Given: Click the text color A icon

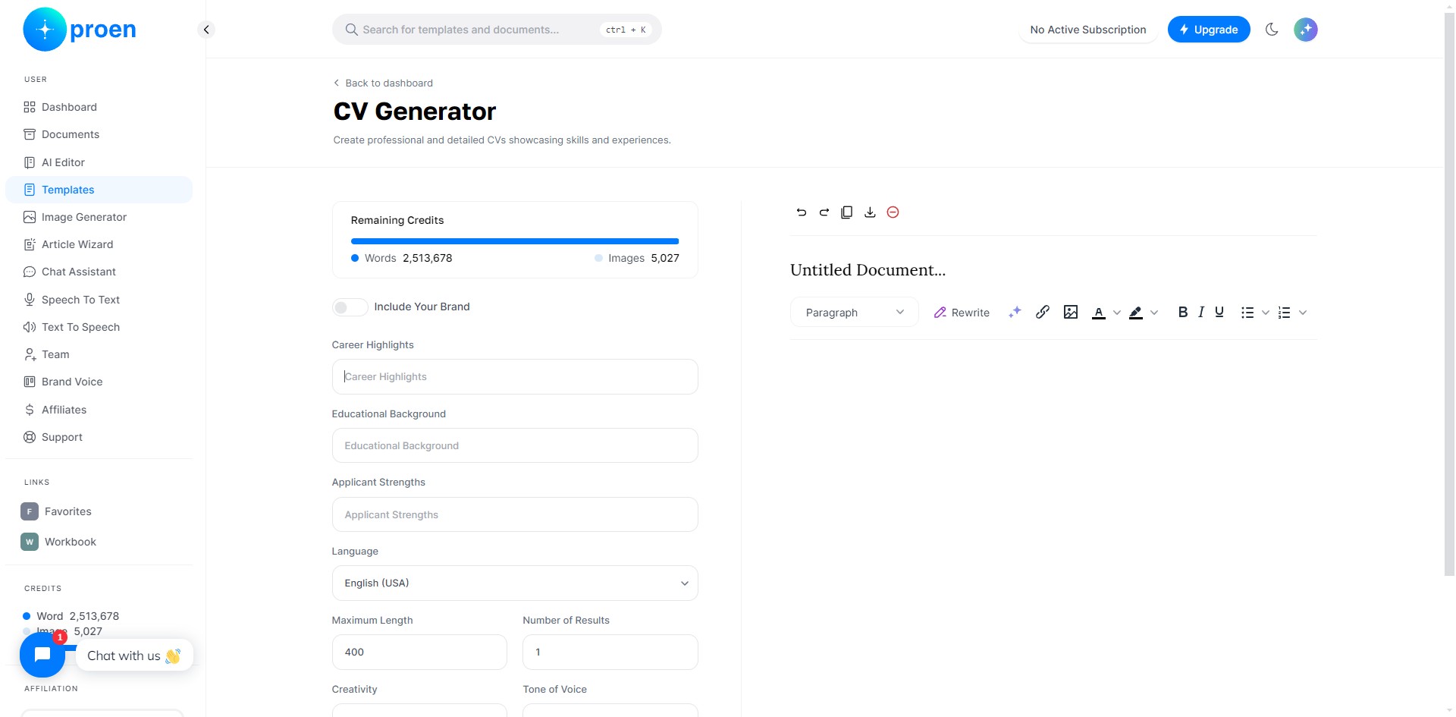Looking at the screenshot, I should (1099, 313).
